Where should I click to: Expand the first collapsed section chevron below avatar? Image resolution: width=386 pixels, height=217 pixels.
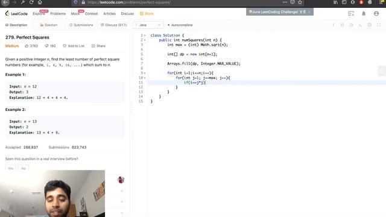pos(122,191)
